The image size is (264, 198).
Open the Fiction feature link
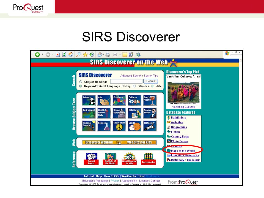tap(175, 132)
